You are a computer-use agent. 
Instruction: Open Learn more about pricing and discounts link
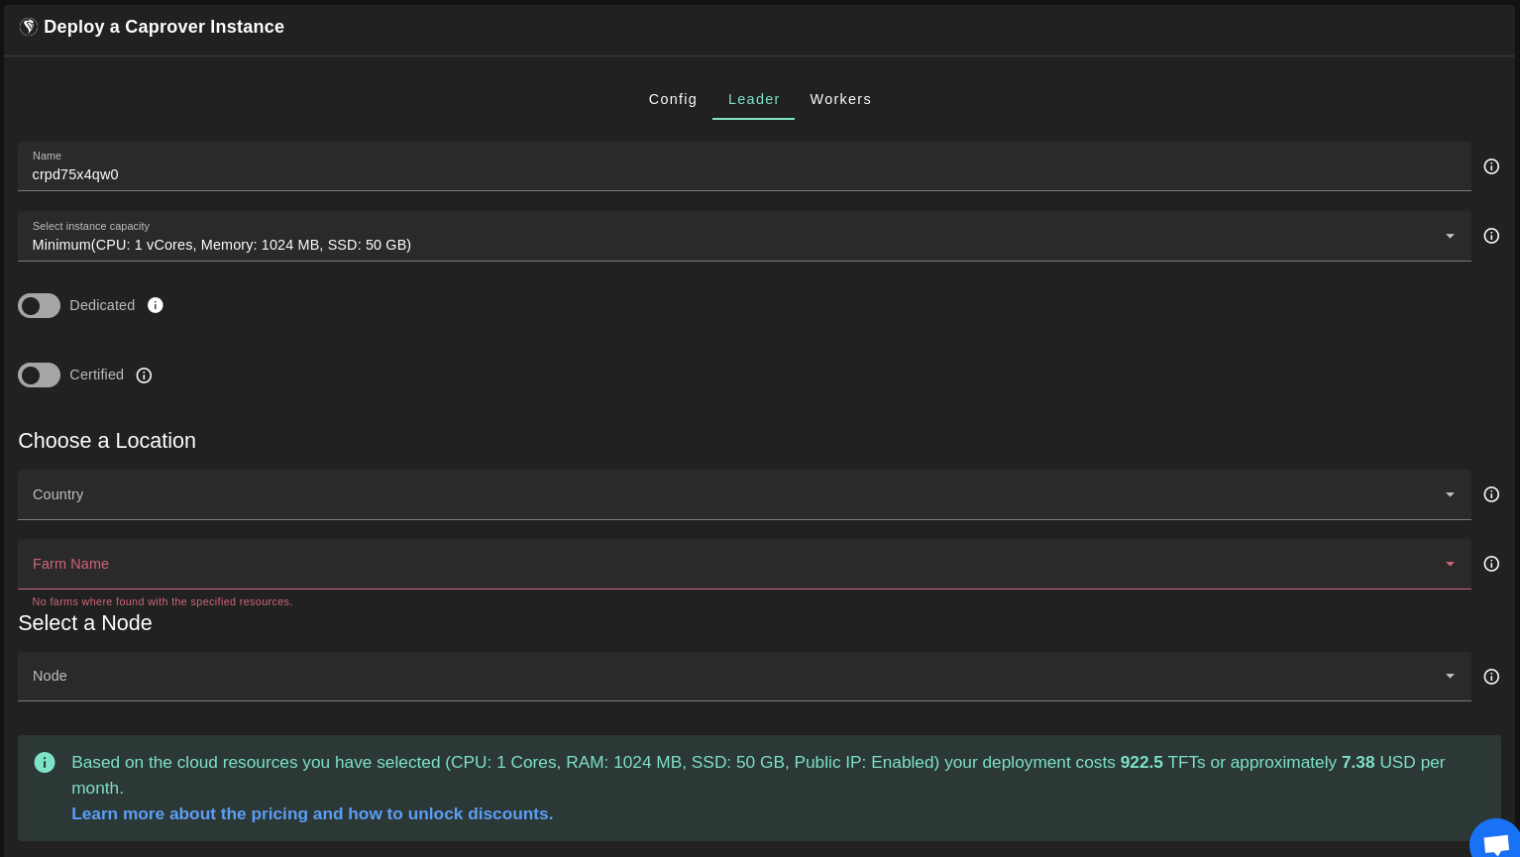312,813
